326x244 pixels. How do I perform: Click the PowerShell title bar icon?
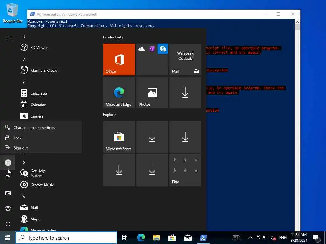click(x=32, y=14)
